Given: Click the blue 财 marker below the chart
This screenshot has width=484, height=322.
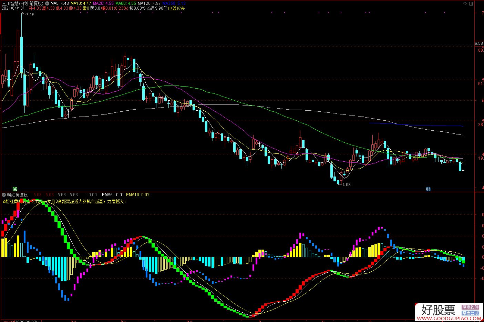Looking at the screenshot, I should pos(428,189).
